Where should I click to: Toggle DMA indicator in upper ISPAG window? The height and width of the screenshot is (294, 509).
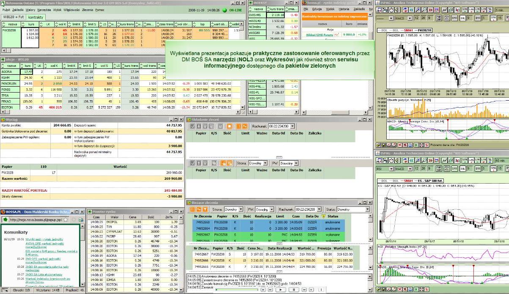[454, 18]
